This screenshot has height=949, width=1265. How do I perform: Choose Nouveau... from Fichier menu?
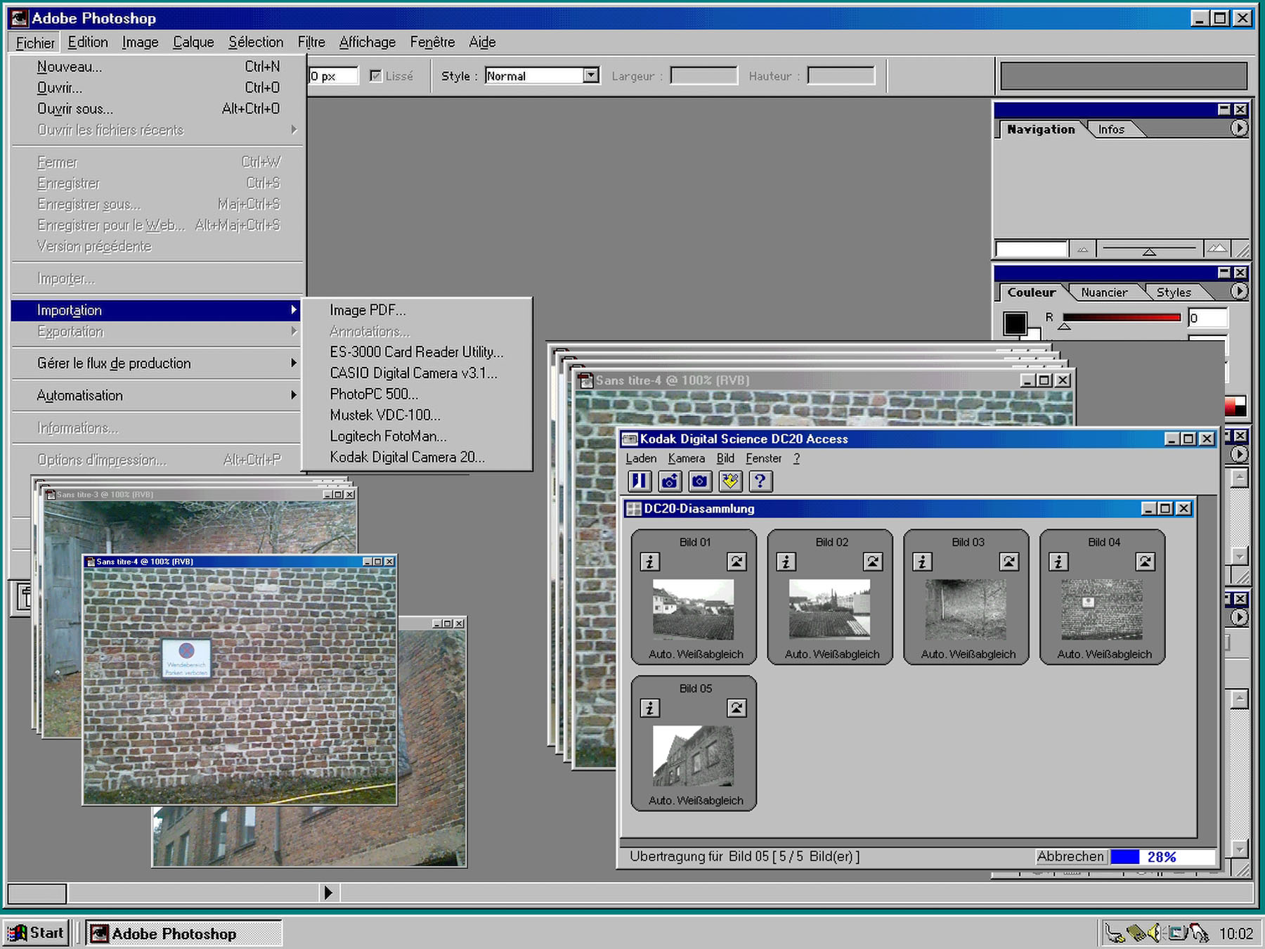pyautogui.click(x=157, y=67)
